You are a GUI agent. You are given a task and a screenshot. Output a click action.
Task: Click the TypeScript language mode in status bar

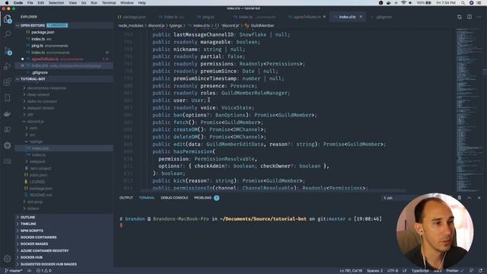point(420,271)
